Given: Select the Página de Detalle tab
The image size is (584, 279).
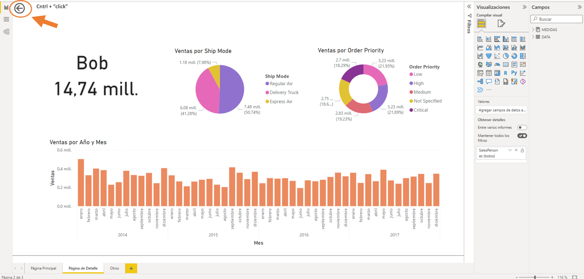Looking at the screenshot, I should [83, 268].
